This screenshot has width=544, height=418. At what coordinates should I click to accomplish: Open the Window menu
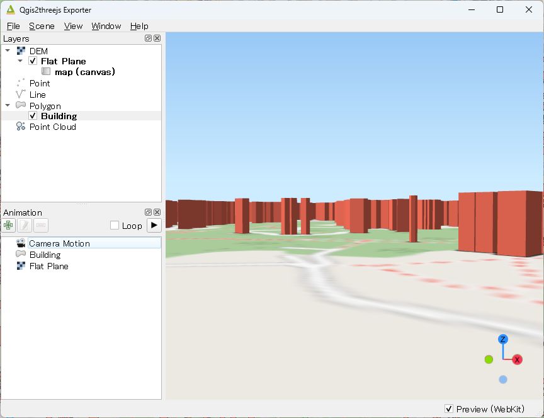point(106,26)
